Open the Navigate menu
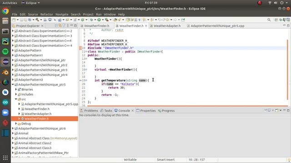The height and width of the screenshot is (163, 291). pos(62,14)
